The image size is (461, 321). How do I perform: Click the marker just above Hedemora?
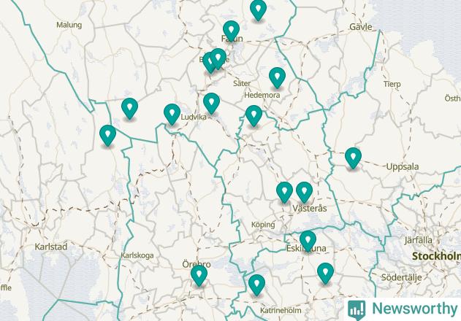point(277,77)
